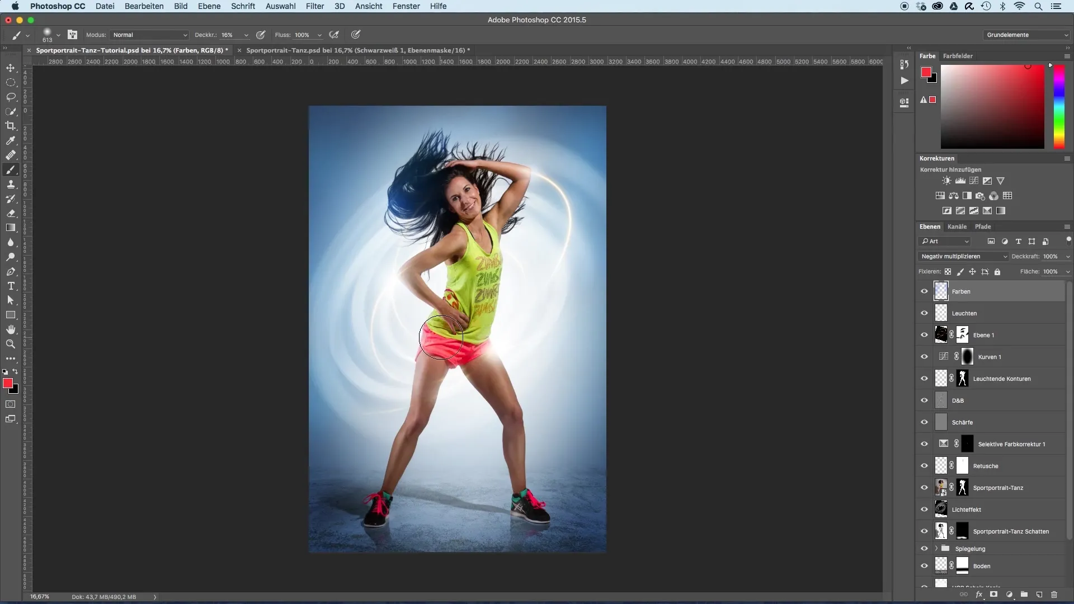Select the Pen tool

pos(11,271)
